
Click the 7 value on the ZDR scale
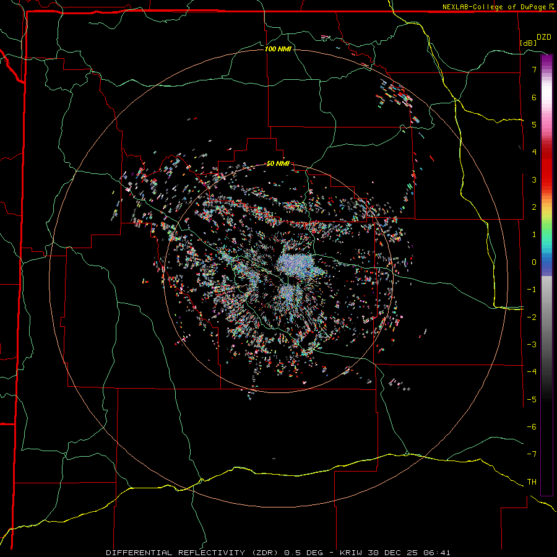point(534,69)
